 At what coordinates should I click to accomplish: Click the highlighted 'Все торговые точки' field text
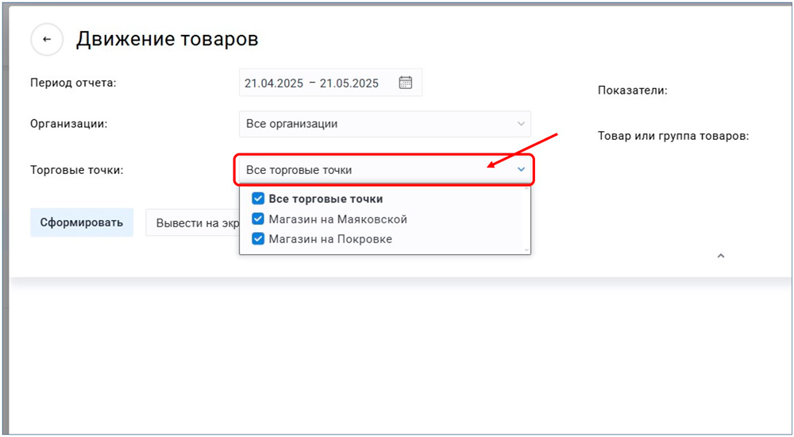299,170
